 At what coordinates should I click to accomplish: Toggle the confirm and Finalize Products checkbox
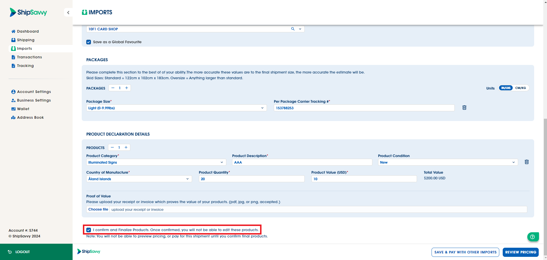pos(89,230)
